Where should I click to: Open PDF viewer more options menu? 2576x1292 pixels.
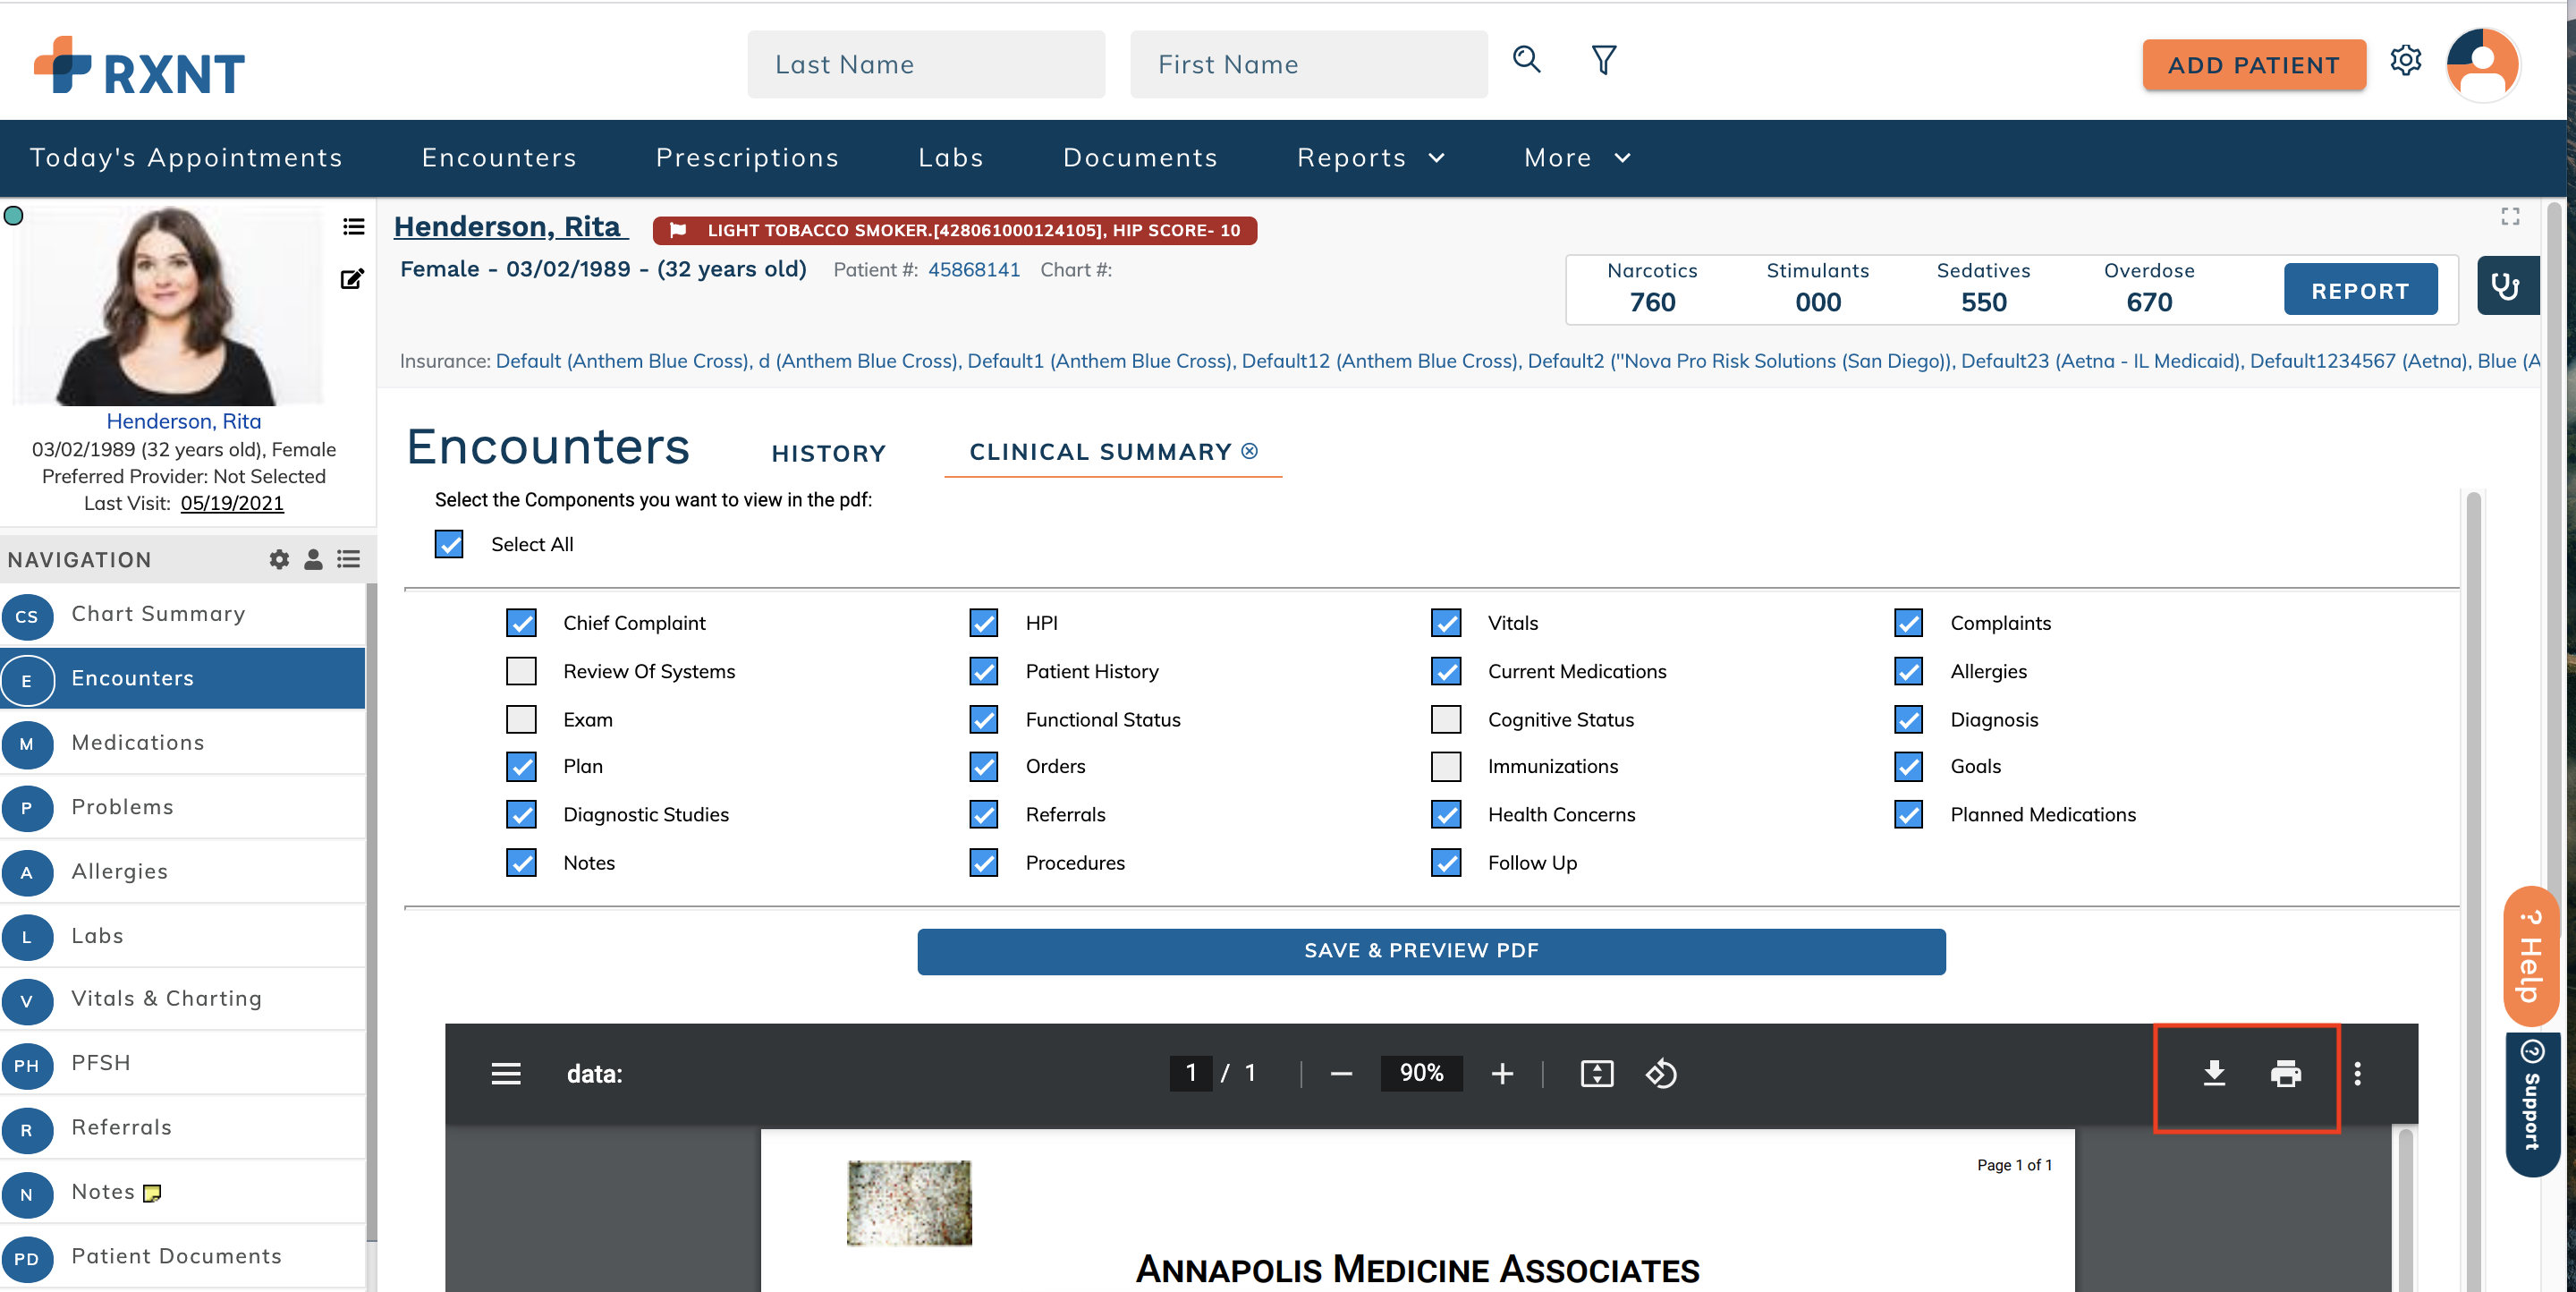(x=2357, y=1073)
